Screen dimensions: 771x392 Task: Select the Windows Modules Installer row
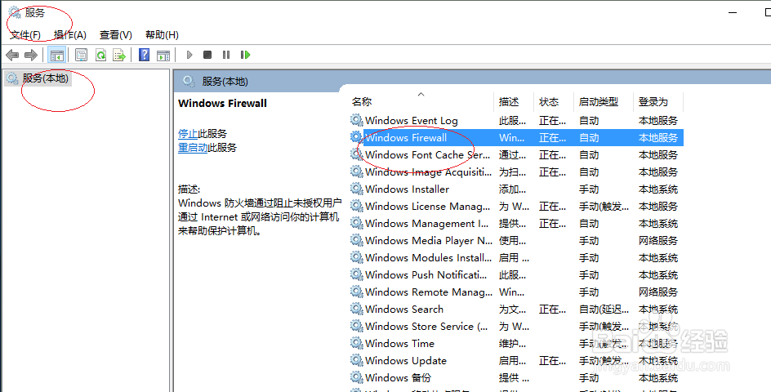click(516, 258)
